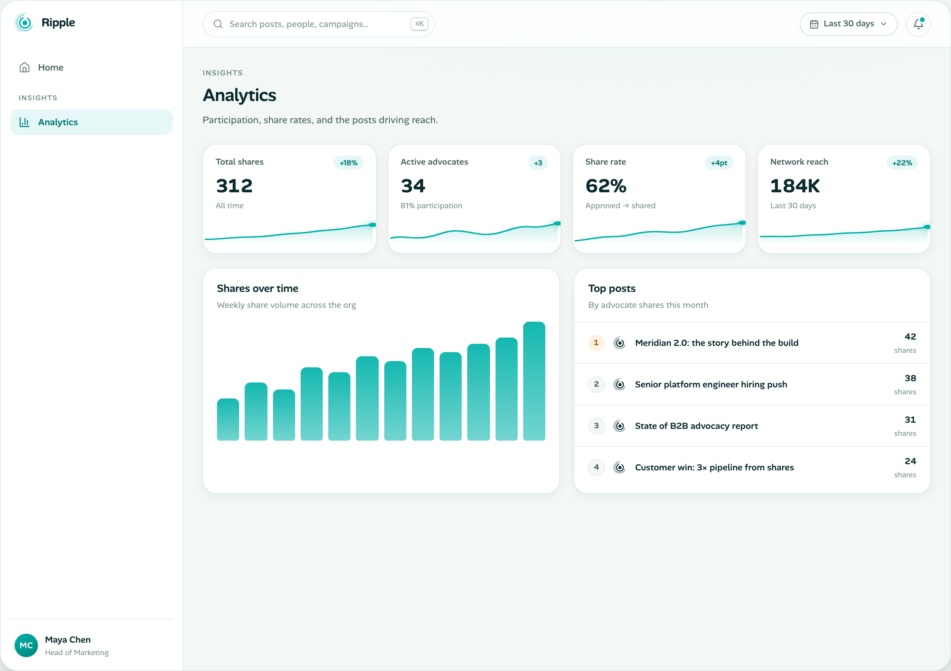This screenshot has height=671, width=951.
Task: Click the search magnifier icon
Action: [x=218, y=24]
